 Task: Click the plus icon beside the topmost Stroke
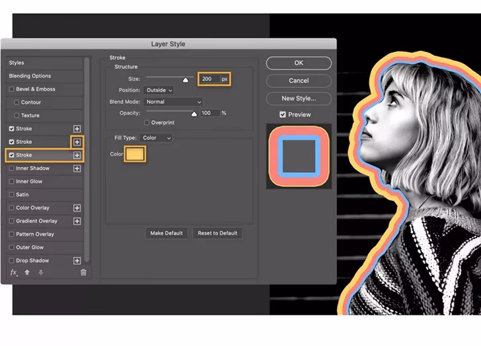(x=77, y=129)
